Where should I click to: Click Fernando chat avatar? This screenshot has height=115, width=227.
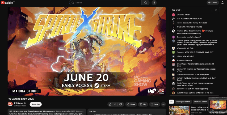(173, 52)
